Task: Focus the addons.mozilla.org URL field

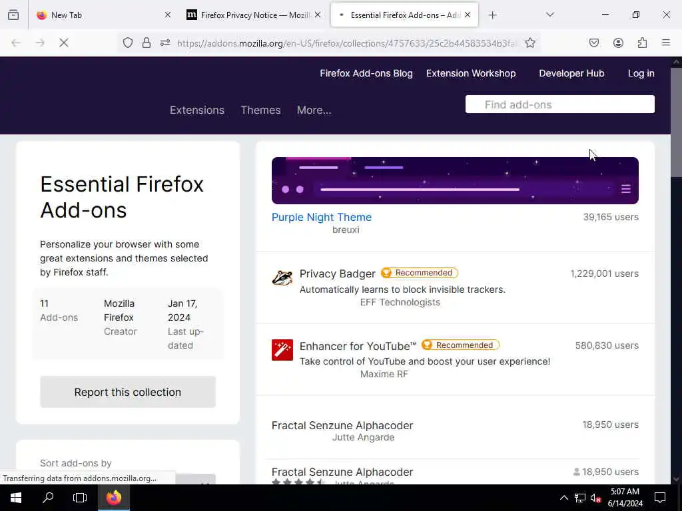Action: pyautogui.click(x=346, y=43)
